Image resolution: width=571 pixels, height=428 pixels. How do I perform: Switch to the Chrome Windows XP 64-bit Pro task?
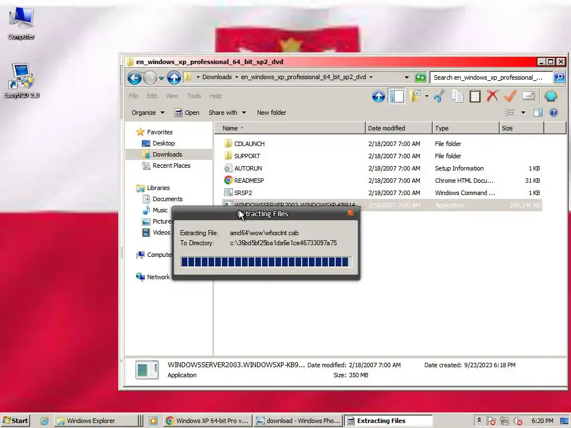tap(207, 421)
